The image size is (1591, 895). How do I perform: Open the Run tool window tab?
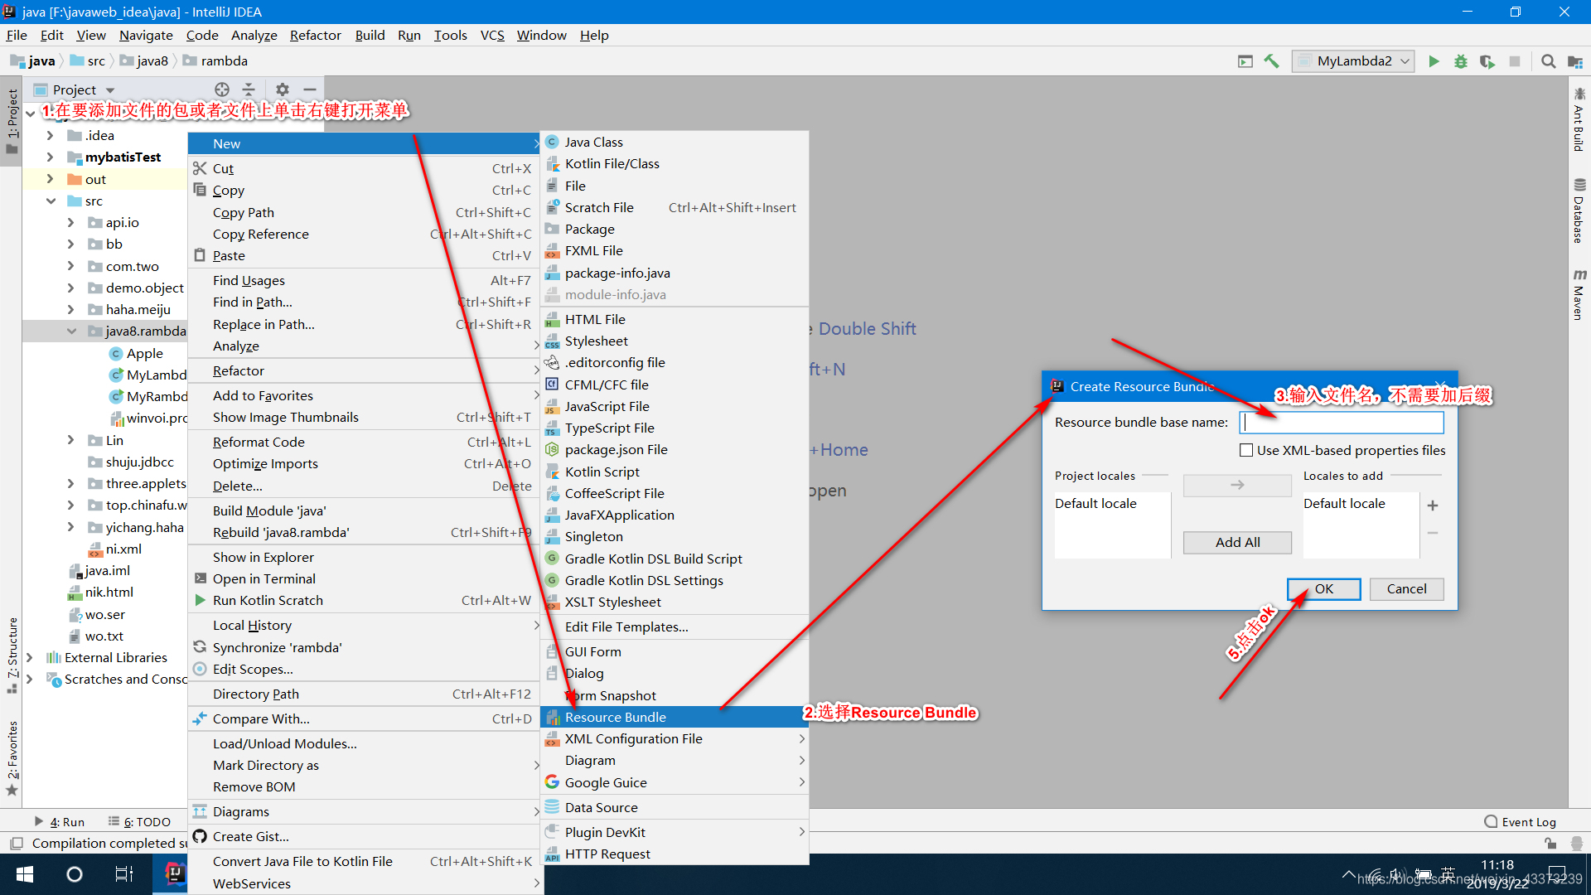(x=60, y=822)
